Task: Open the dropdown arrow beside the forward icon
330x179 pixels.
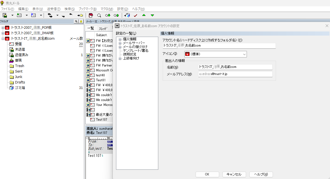Action: [41, 15]
